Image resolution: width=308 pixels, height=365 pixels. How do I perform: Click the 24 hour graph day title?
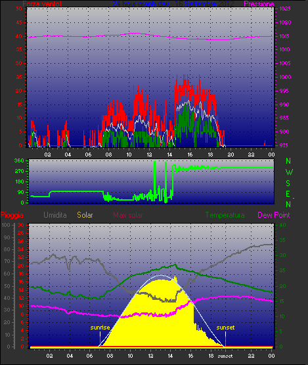pos(173,4)
